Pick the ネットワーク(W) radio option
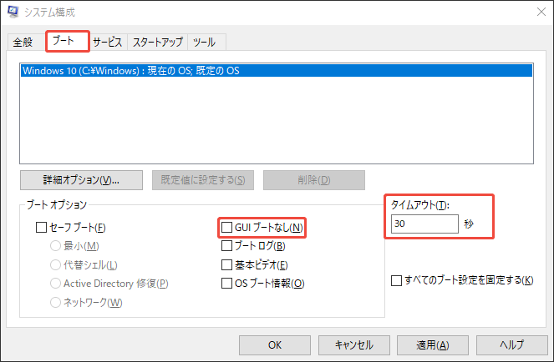This screenshot has width=554, height=362. [55, 302]
